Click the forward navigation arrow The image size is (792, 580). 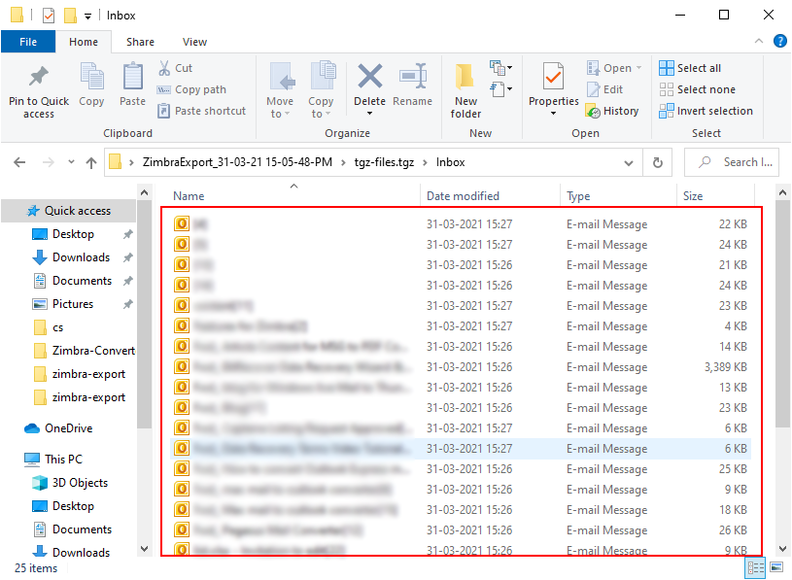coord(49,162)
